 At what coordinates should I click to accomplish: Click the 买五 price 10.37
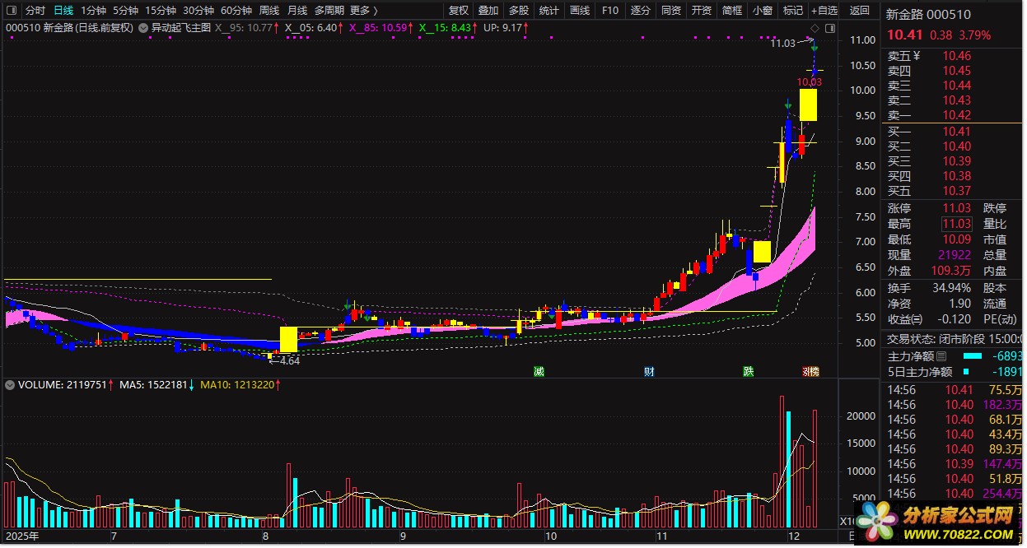coord(957,191)
